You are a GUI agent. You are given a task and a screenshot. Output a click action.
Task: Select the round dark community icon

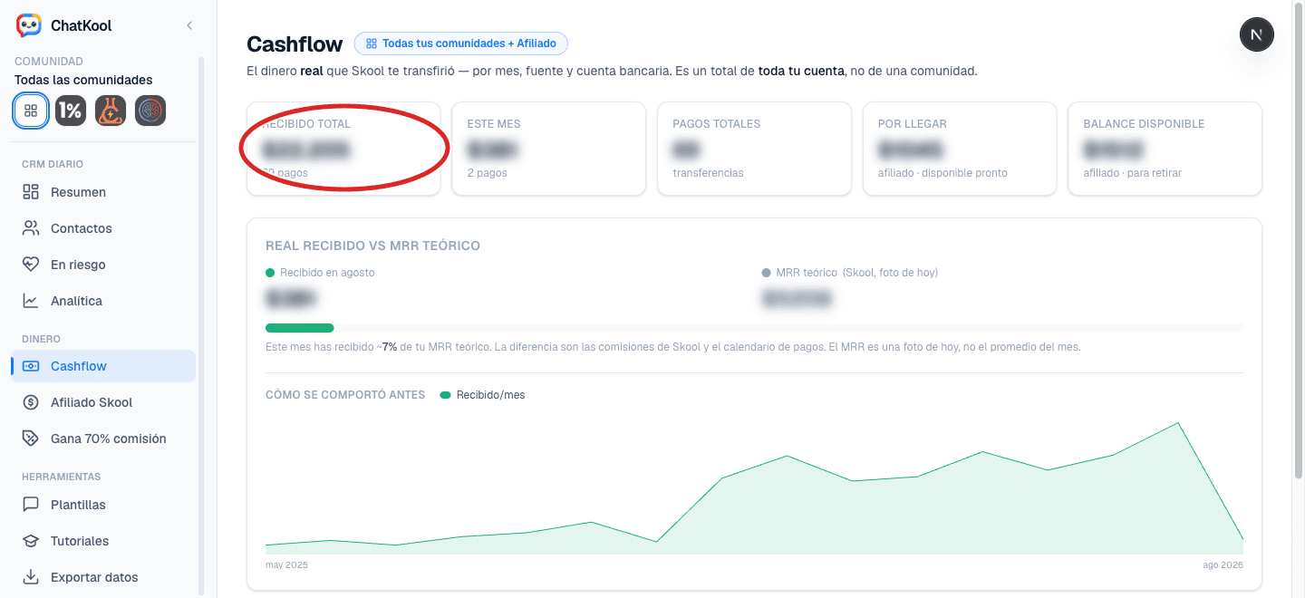[x=150, y=111]
